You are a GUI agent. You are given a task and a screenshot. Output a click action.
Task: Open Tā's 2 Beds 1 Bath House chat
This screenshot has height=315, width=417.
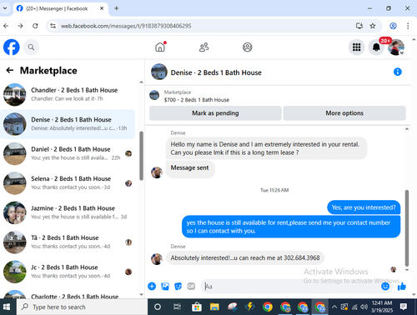tap(68, 242)
